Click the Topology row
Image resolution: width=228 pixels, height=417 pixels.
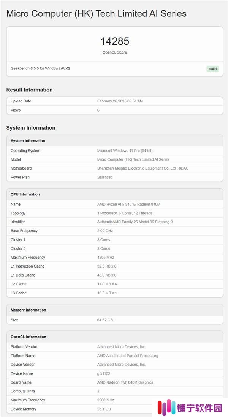coord(115,213)
